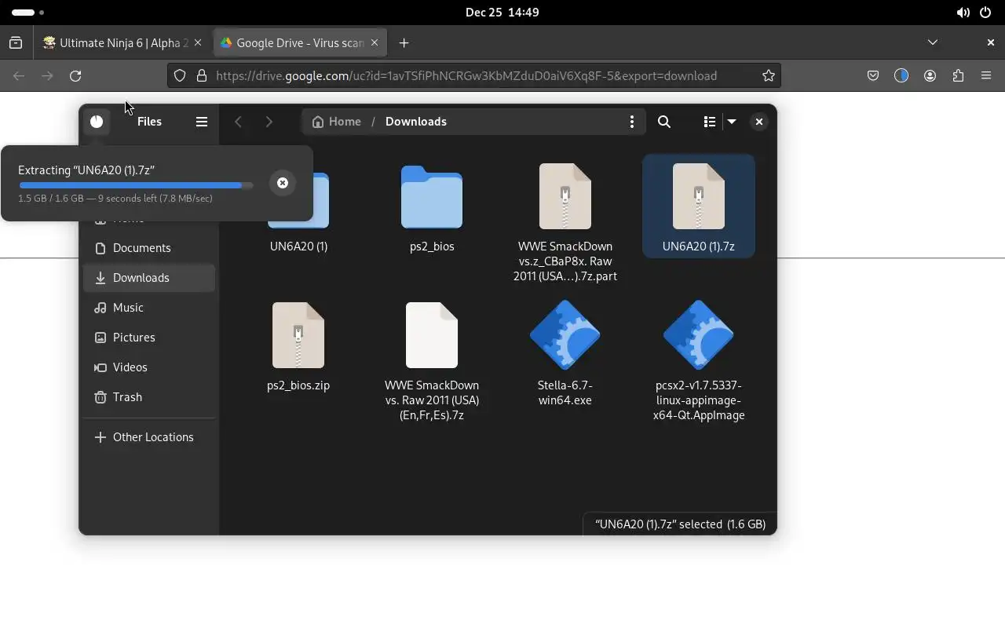The height and width of the screenshot is (628, 1005).
Task: Go forward one page in the browser
Action: pyautogui.click(x=47, y=76)
